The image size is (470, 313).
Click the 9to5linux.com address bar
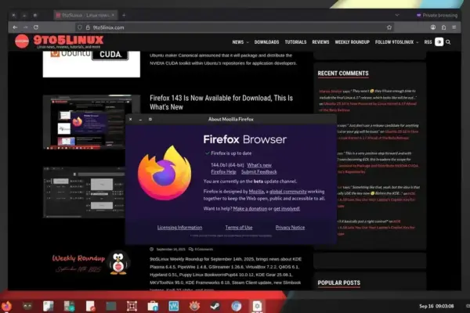coord(233,27)
